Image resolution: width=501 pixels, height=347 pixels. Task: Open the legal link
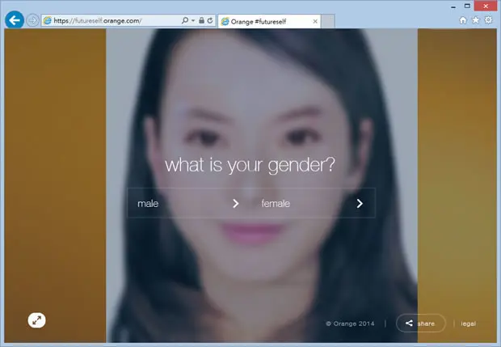pyautogui.click(x=468, y=324)
